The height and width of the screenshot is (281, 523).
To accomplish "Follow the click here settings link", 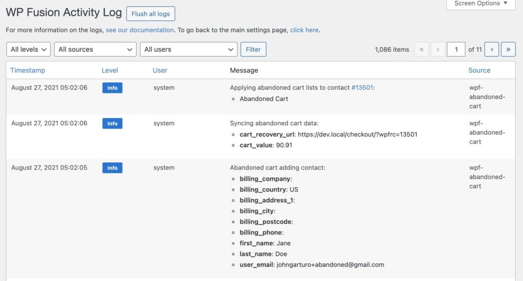I will pyautogui.click(x=304, y=30).
